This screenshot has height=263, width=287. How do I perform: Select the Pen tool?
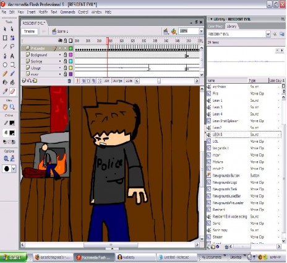tap(5, 56)
